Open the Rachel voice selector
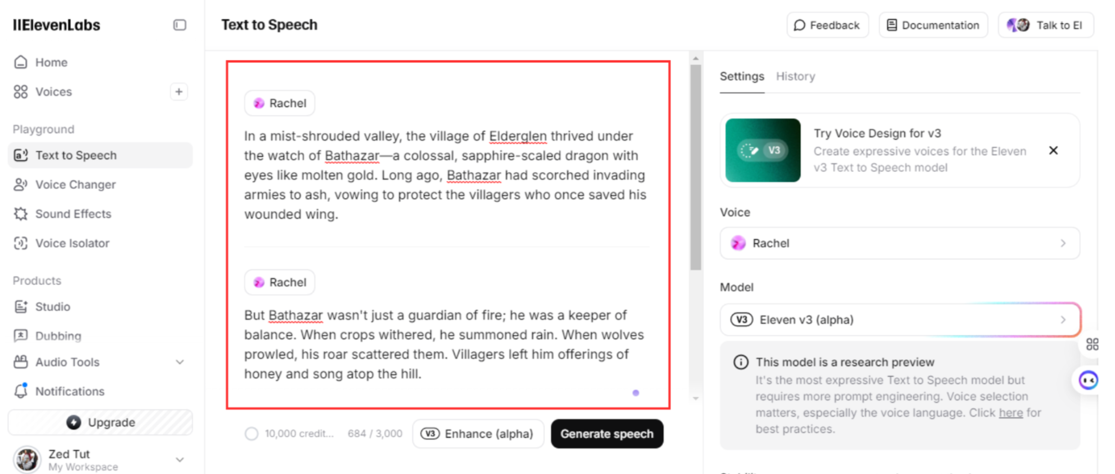 click(899, 243)
